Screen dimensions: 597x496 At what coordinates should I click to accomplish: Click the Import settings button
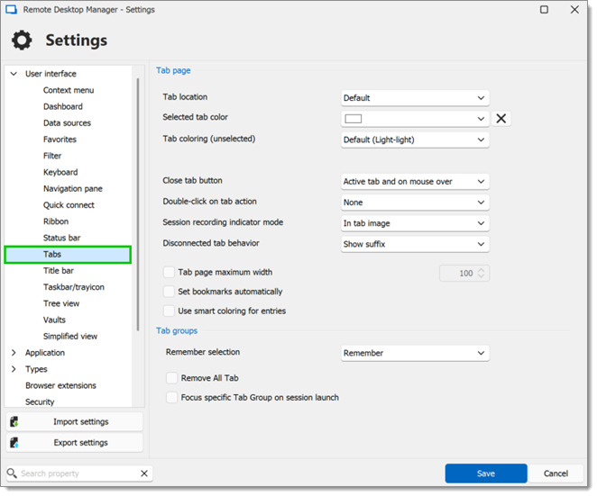pyautogui.click(x=75, y=422)
